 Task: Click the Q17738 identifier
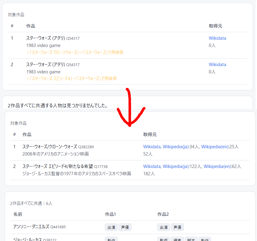coord(101,166)
